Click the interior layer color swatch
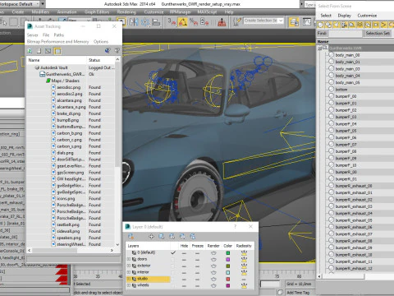394x296 pixels. [227, 272]
